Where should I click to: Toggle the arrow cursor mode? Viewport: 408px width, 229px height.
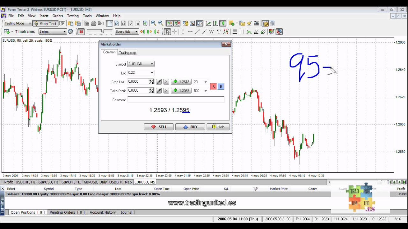point(167,31)
